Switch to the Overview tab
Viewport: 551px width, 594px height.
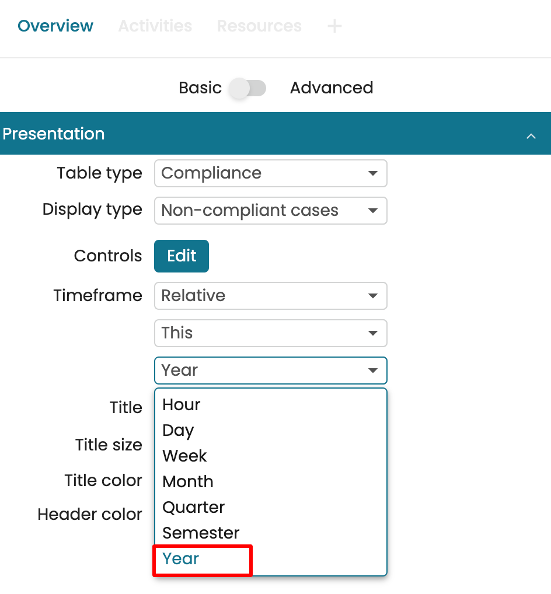(x=55, y=26)
